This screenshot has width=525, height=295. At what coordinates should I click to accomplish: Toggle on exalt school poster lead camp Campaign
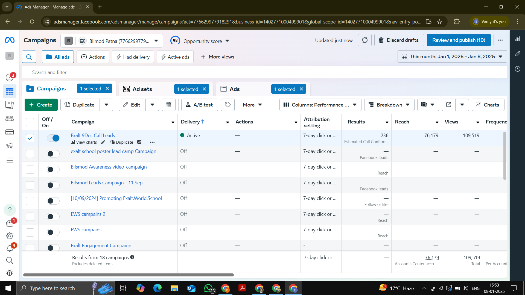tap(53, 154)
